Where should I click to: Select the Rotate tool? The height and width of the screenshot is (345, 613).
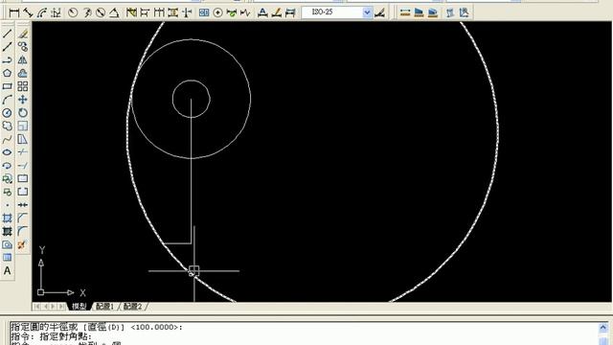(x=23, y=113)
